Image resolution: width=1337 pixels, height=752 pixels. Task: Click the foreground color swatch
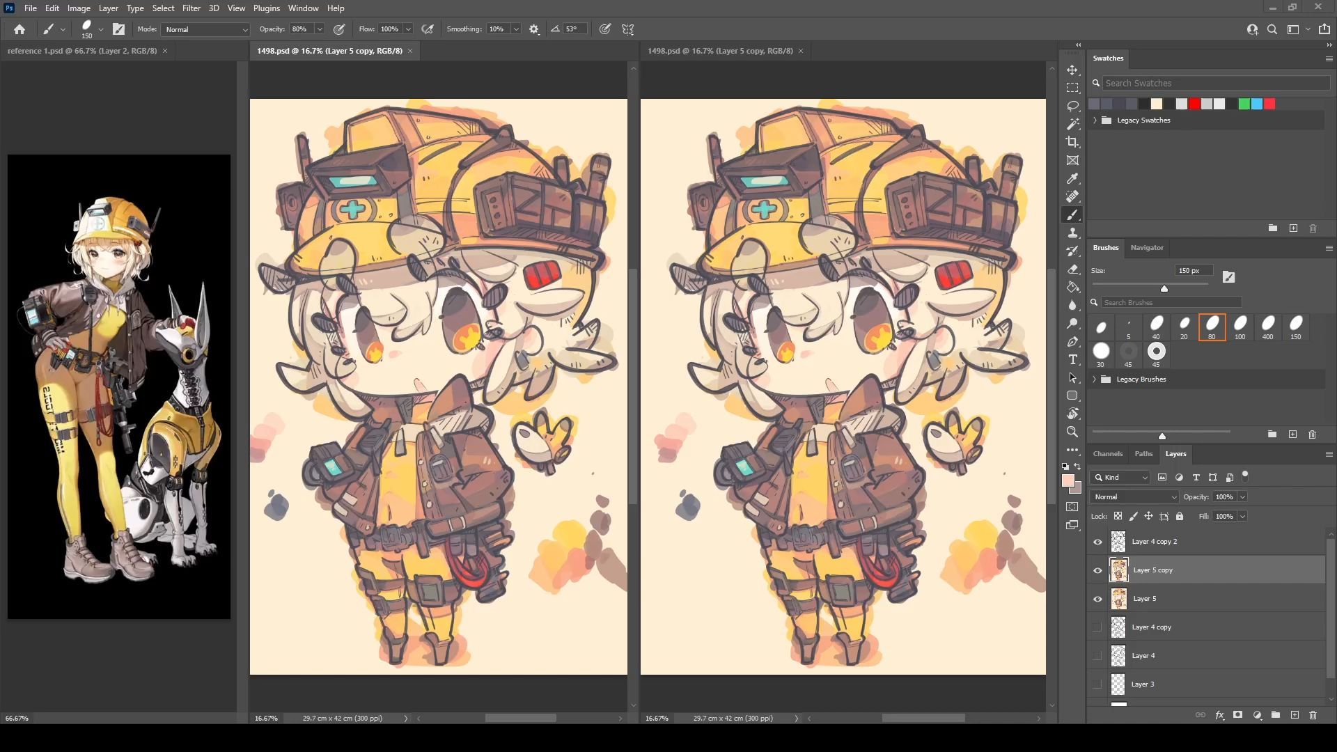click(1068, 481)
